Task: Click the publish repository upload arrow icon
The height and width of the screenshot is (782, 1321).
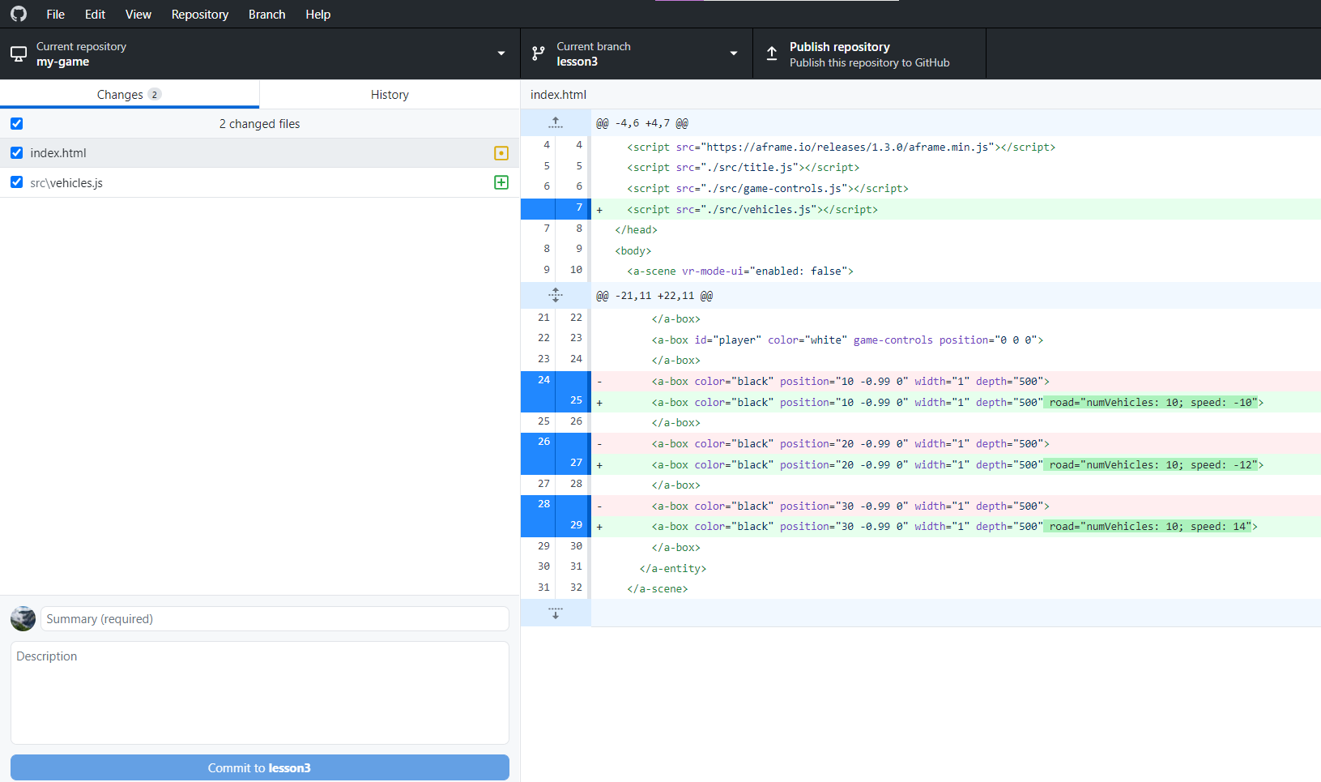Action: point(772,53)
